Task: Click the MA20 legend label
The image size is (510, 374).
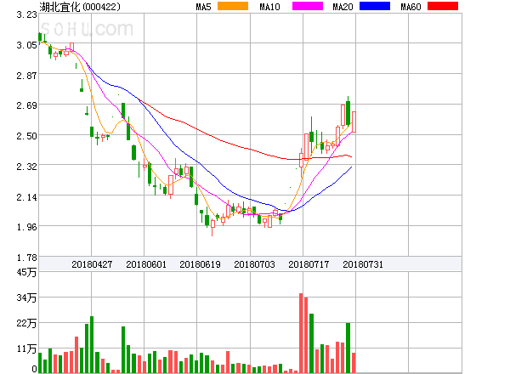Action: tap(343, 7)
